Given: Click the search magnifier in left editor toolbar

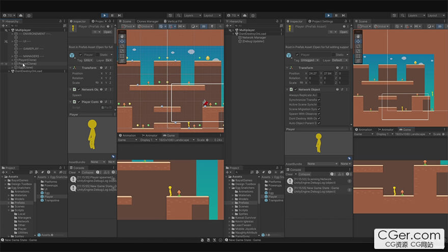Looking at the screenshot, I should pos(179,15).
